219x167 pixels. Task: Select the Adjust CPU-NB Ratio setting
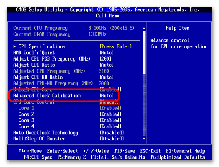point(38,77)
